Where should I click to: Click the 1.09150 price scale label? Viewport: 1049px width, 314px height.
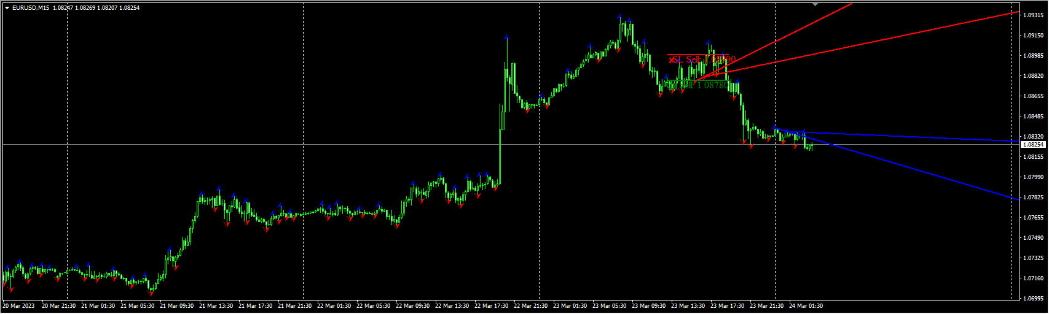(x=1035, y=36)
